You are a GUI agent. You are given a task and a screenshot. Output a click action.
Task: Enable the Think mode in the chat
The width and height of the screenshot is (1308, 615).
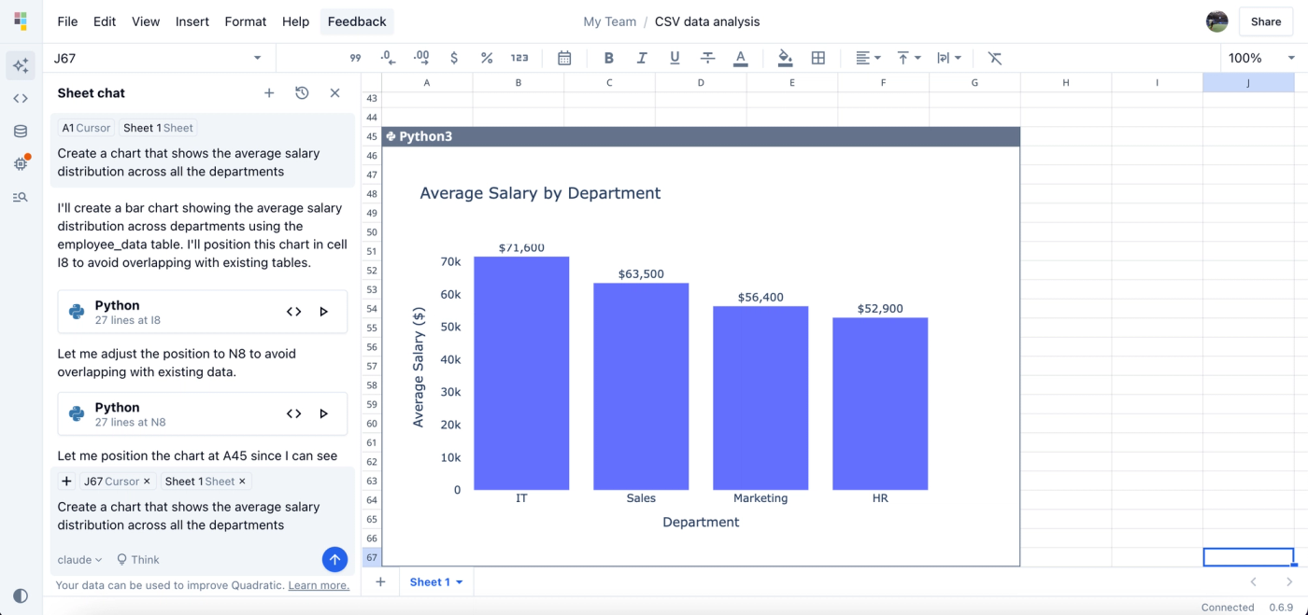pyautogui.click(x=137, y=559)
